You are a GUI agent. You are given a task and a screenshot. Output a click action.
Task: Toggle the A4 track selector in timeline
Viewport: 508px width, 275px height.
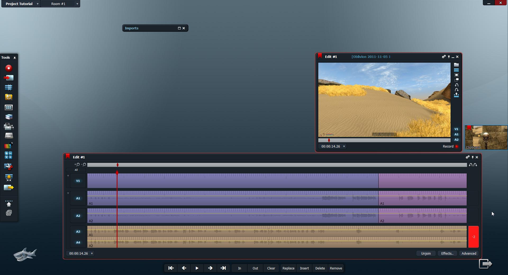(78, 242)
